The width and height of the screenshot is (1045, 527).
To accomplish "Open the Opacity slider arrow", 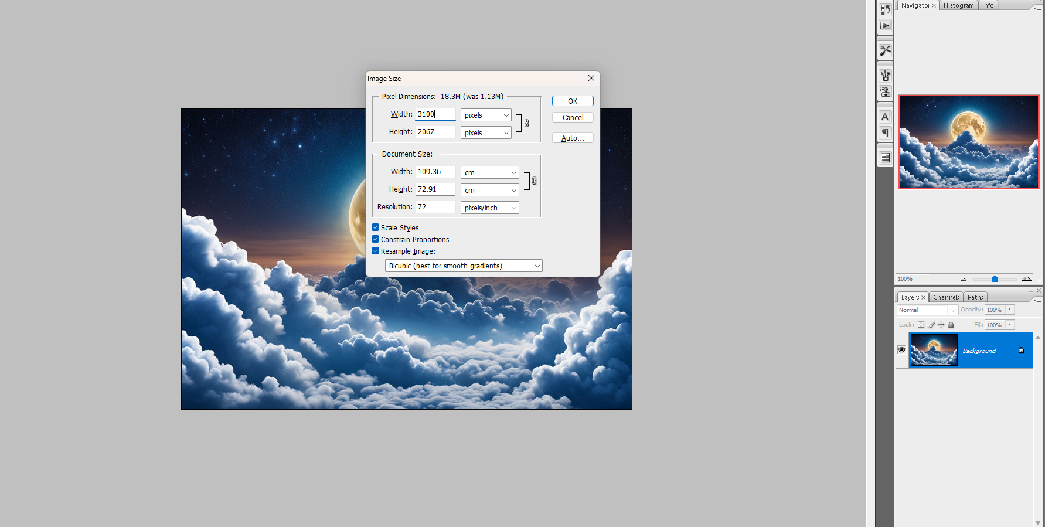I will point(1009,310).
